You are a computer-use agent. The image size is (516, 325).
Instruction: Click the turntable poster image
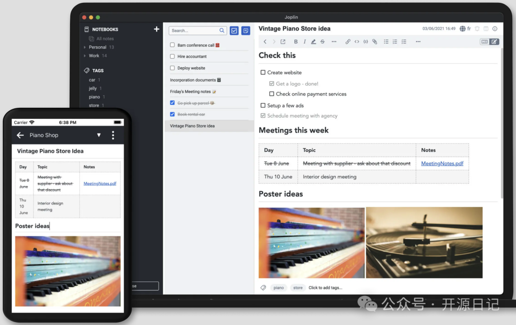424,242
